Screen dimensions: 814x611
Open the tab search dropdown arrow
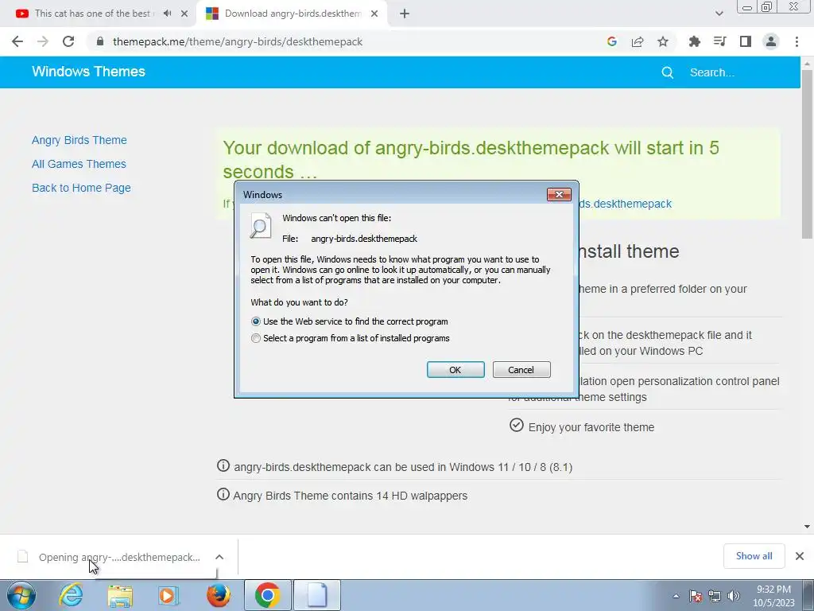point(719,14)
